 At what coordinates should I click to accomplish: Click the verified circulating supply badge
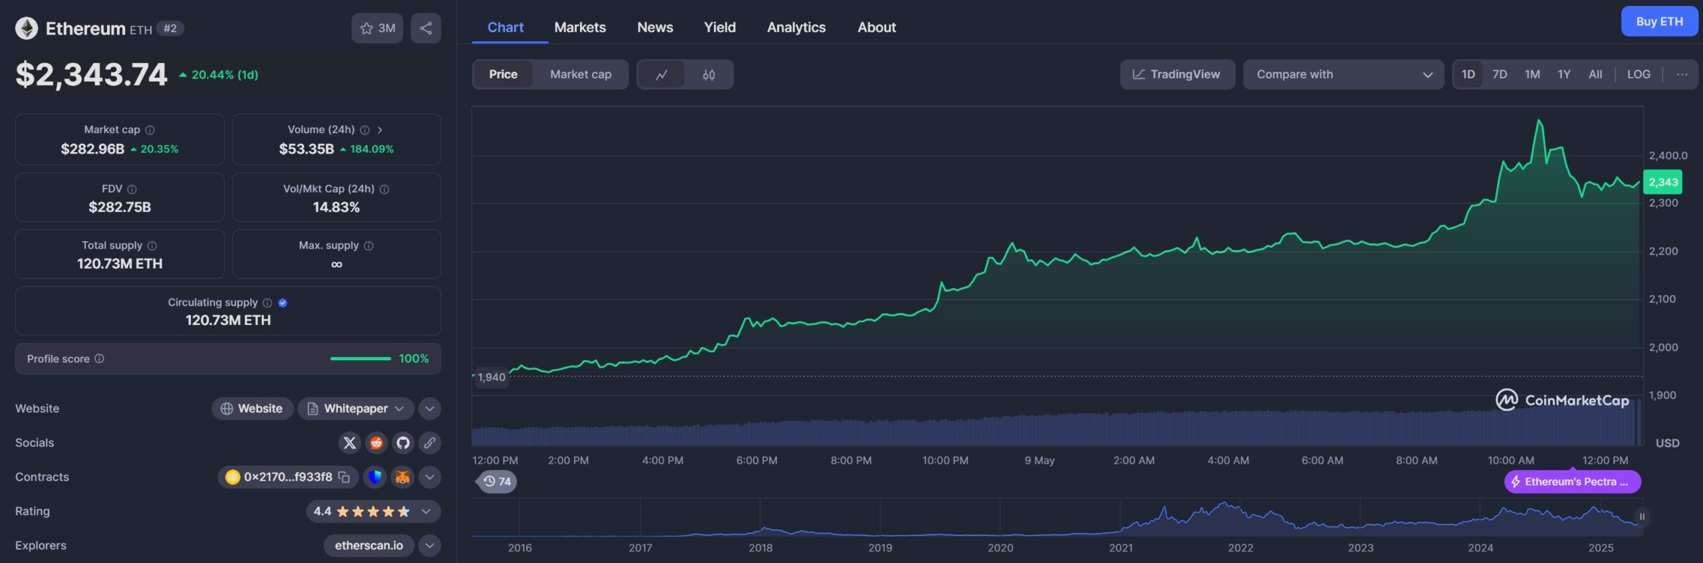[x=283, y=303]
